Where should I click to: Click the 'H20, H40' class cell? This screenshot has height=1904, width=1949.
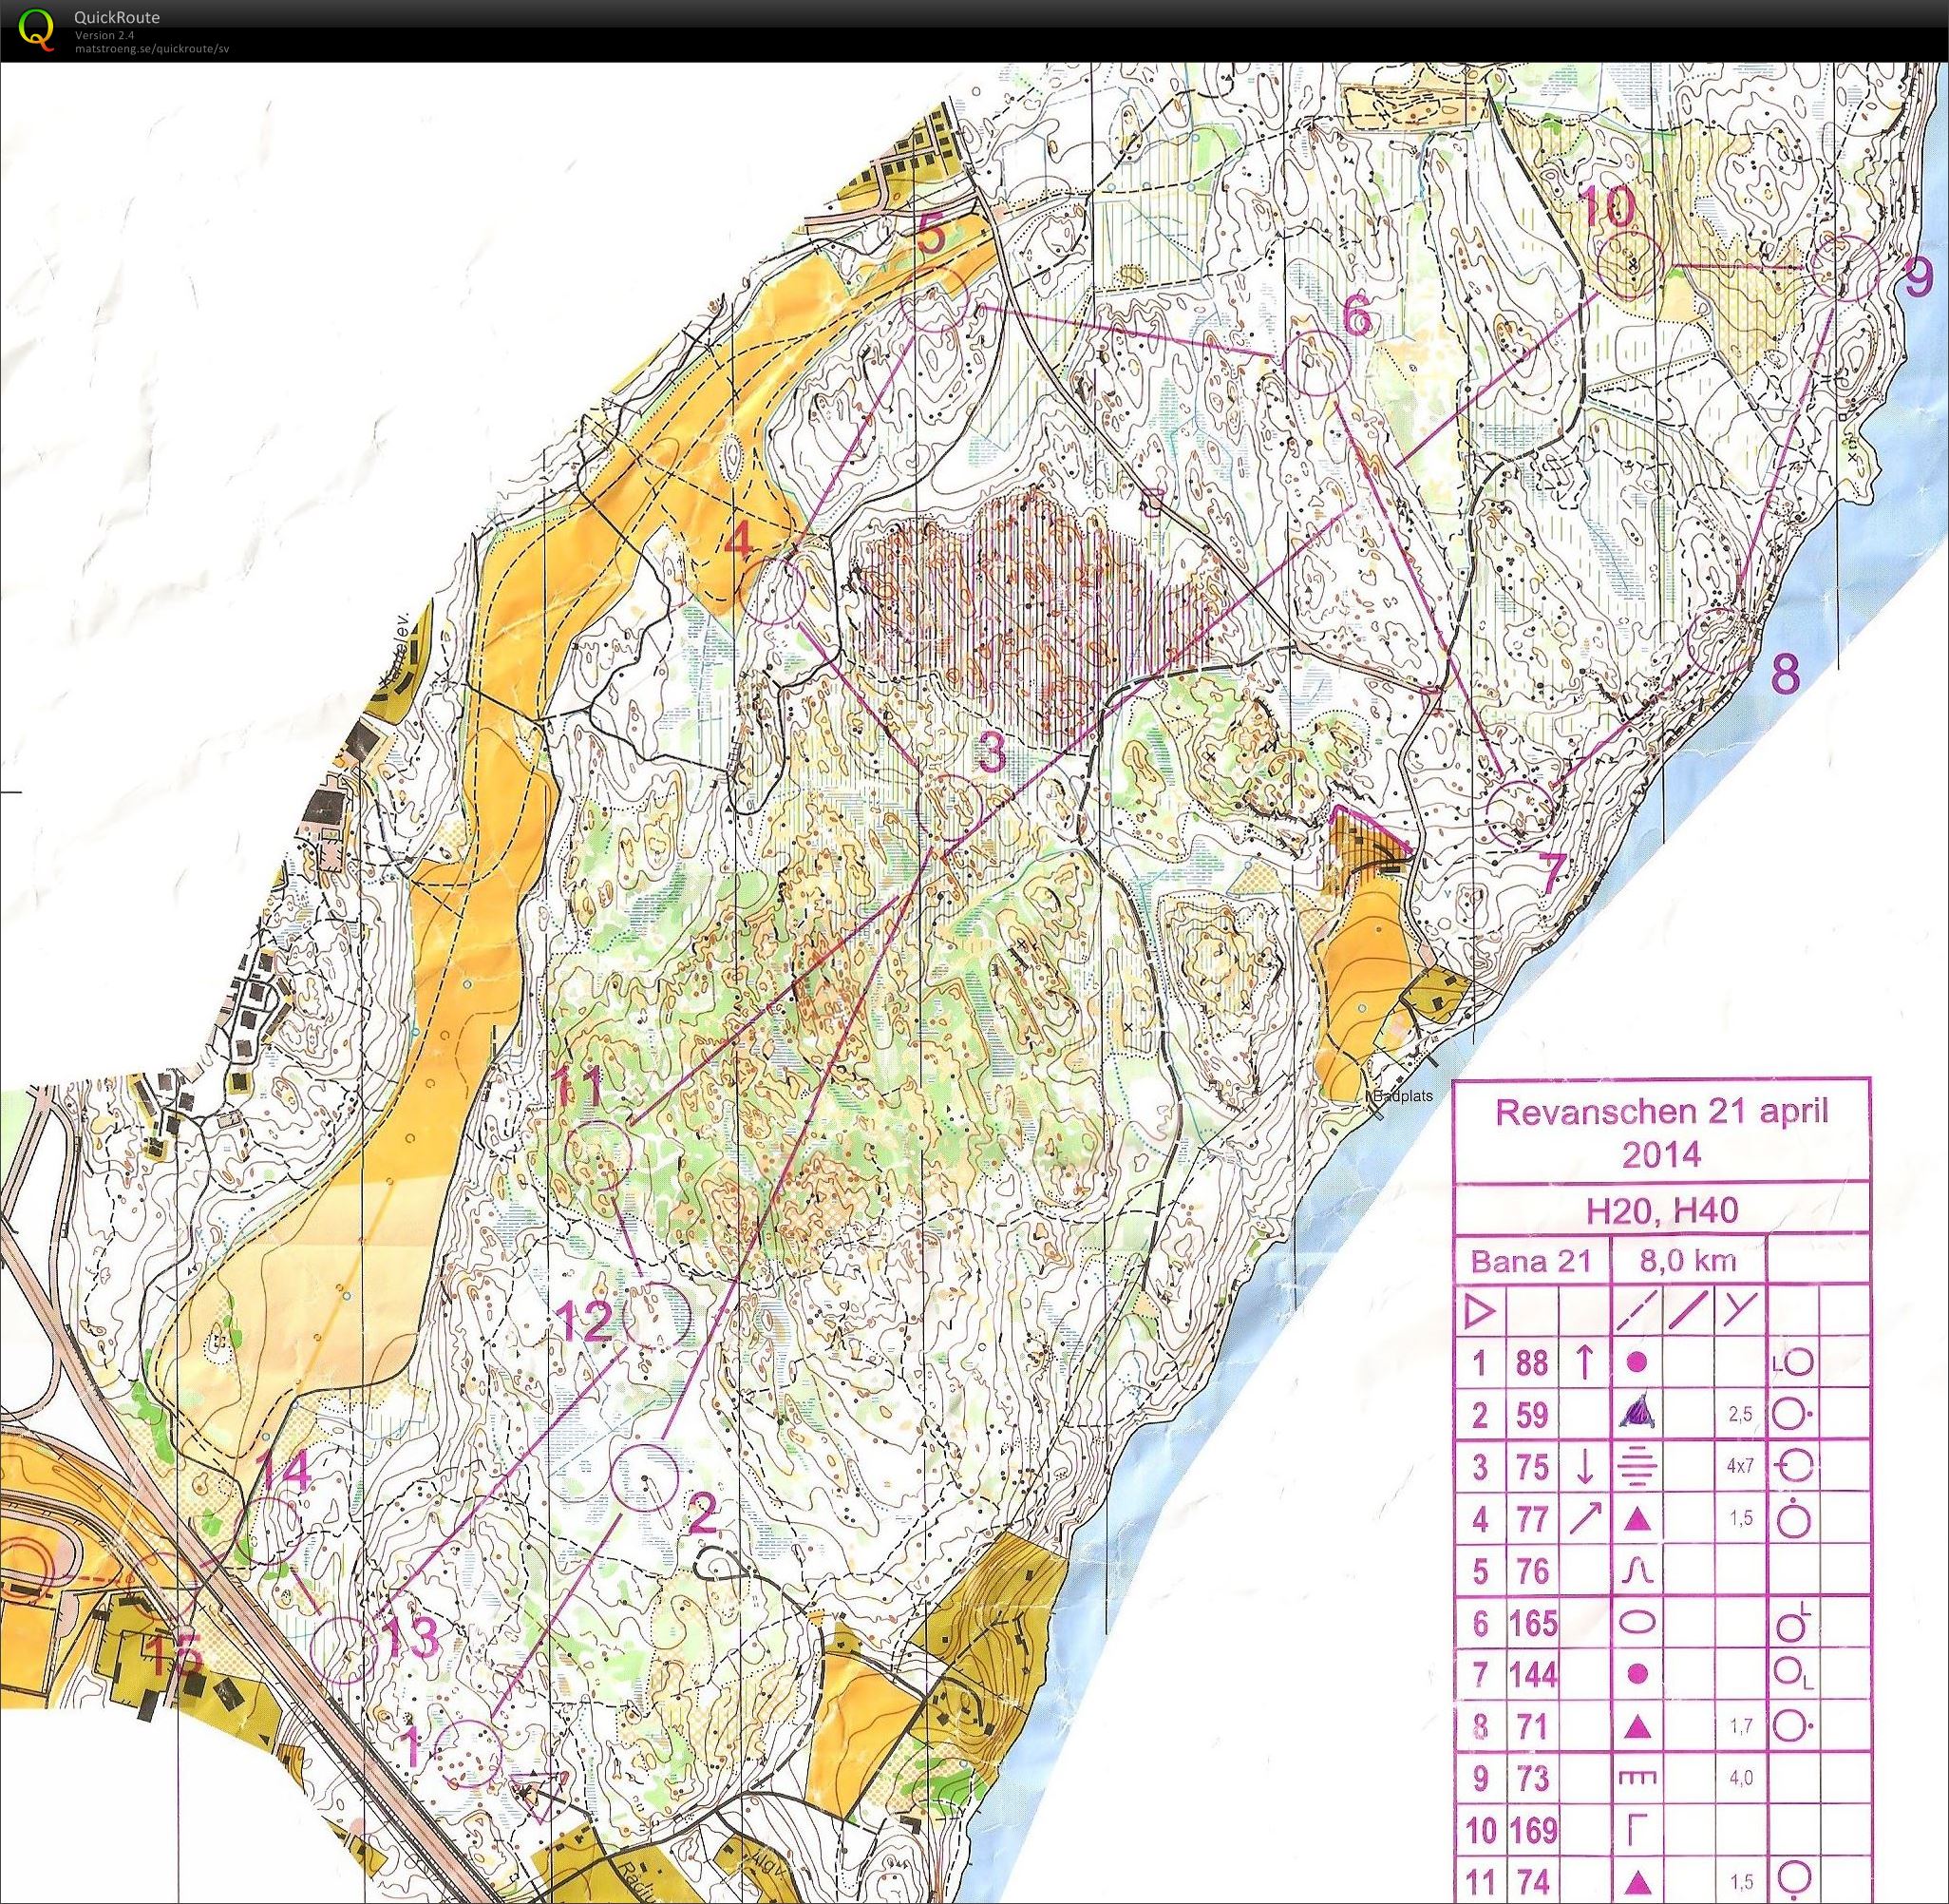click(x=1661, y=1210)
